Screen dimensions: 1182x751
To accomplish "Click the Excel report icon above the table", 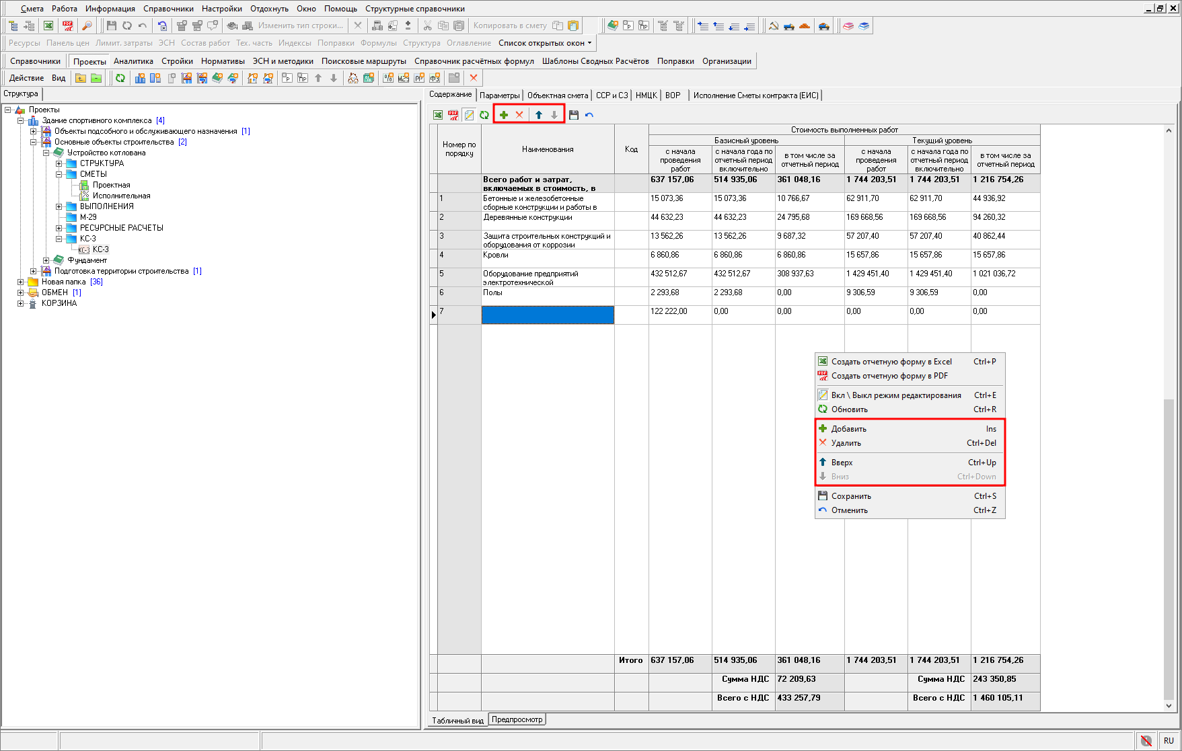I will tap(438, 115).
